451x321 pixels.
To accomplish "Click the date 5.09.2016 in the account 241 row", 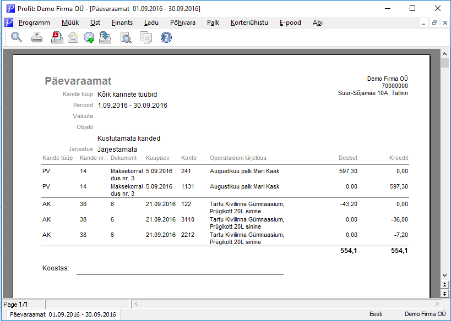I will tap(159, 171).
